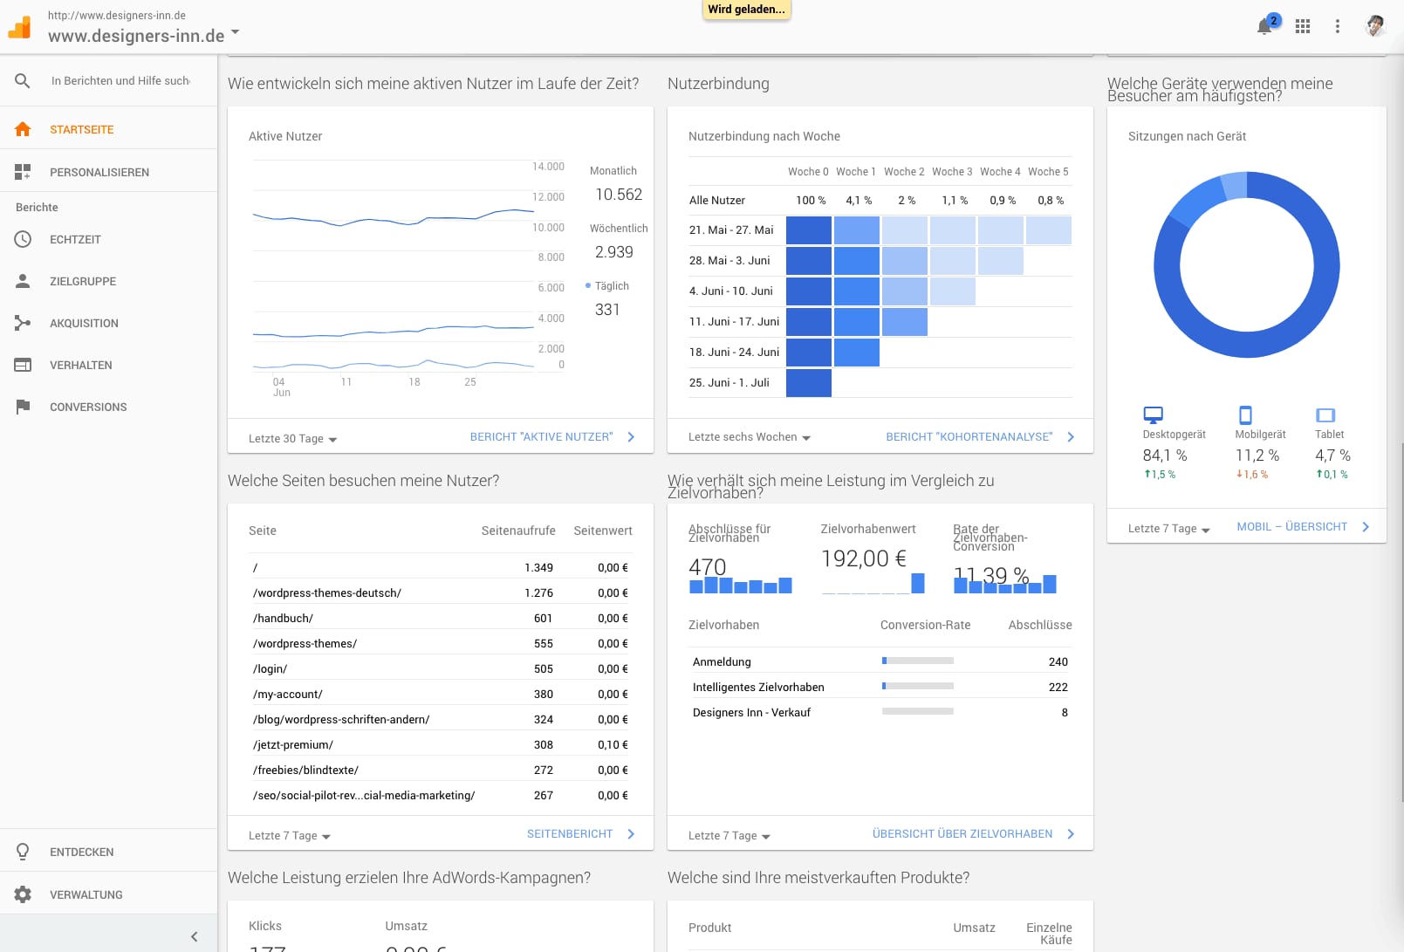This screenshot has width=1404, height=952.
Task: Click the report search field
Action: 120,80
